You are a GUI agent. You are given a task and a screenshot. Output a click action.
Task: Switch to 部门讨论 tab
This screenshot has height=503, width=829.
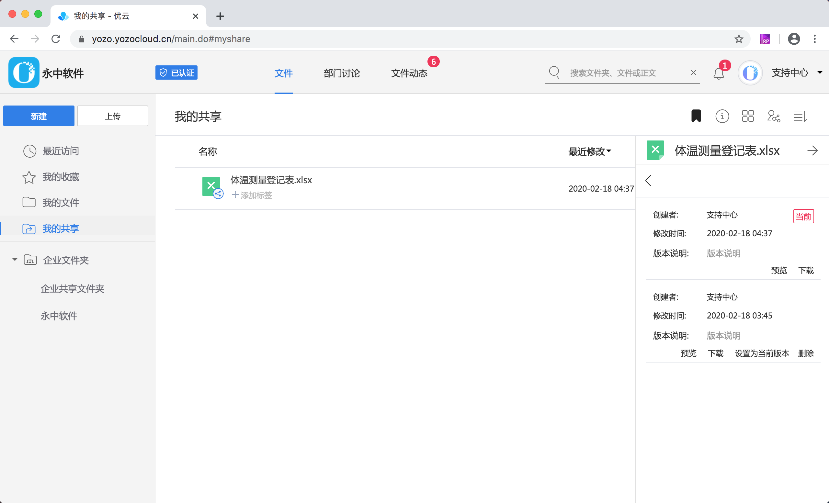click(x=342, y=73)
